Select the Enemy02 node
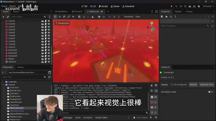This screenshot has height=121, width=216. click(x=12, y=53)
